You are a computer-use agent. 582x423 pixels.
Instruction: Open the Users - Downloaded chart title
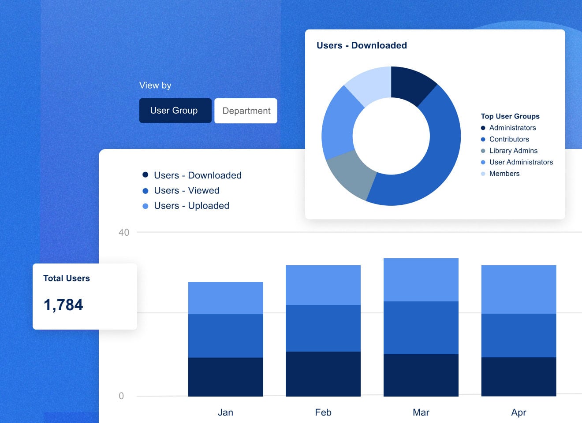[362, 45]
